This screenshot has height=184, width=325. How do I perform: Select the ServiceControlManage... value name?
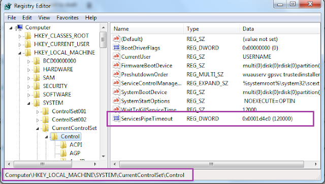tap(151, 83)
